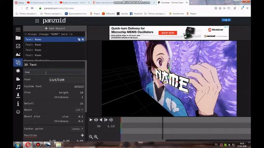Click the select link for Custom font
This screenshot has width=264, height=148.
(79, 86)
